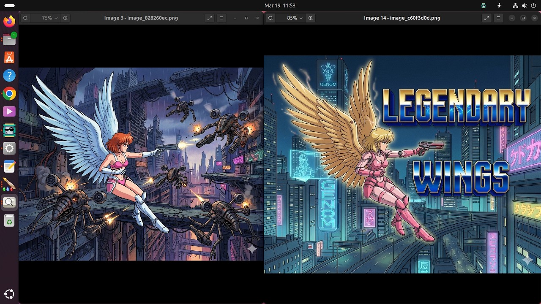Launch Firefox from the dock
This screenshot has width=541, height=304.
pos(9,21)
